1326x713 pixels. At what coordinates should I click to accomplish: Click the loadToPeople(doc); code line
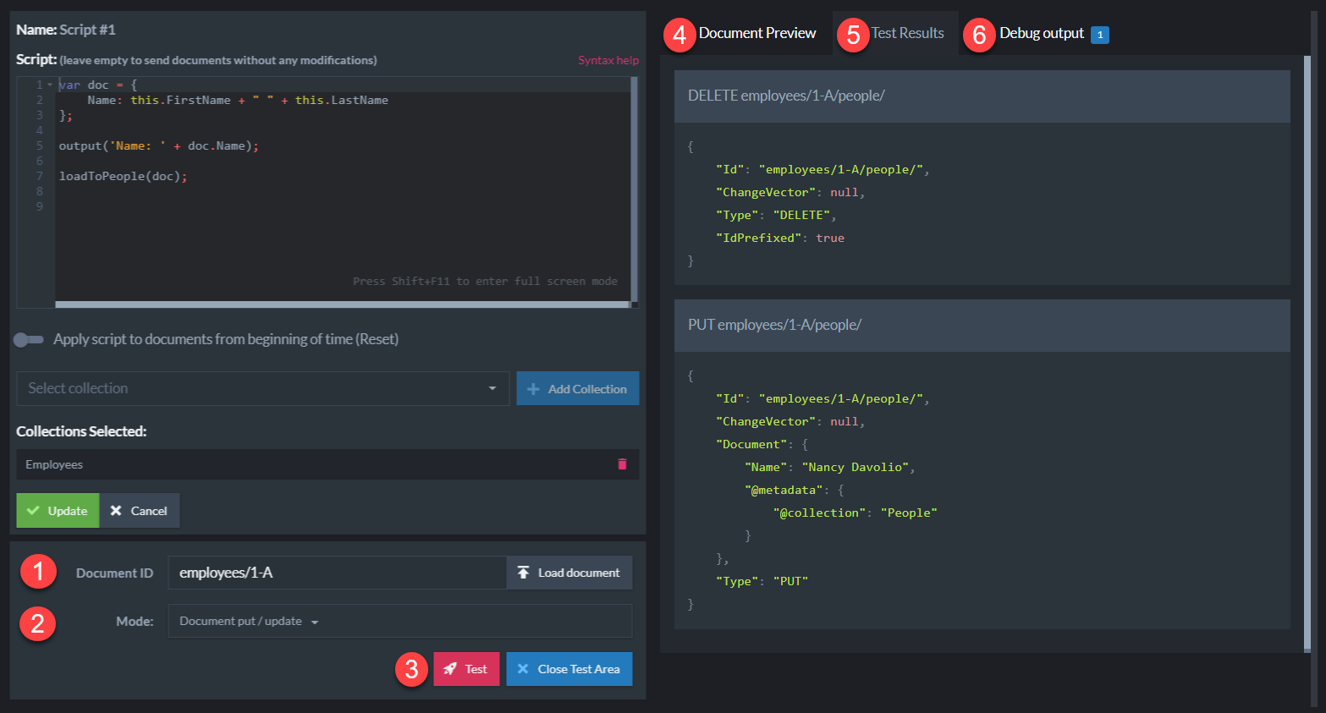124,176
